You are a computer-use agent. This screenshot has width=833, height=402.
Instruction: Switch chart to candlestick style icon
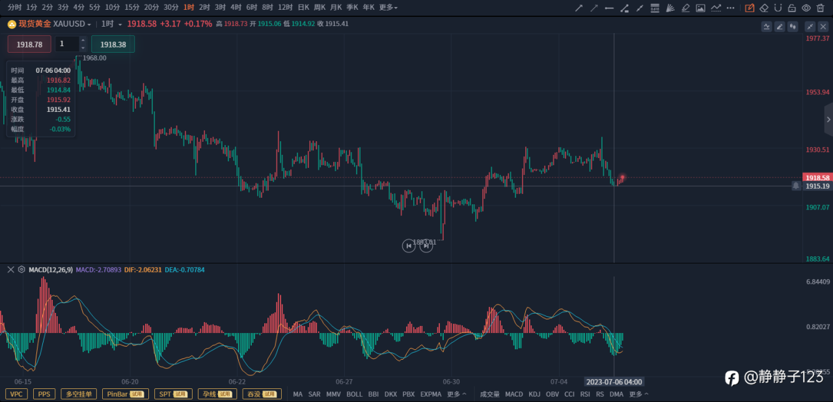coord(793,27)
